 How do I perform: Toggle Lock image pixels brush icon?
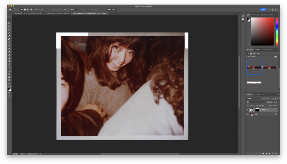255,106
